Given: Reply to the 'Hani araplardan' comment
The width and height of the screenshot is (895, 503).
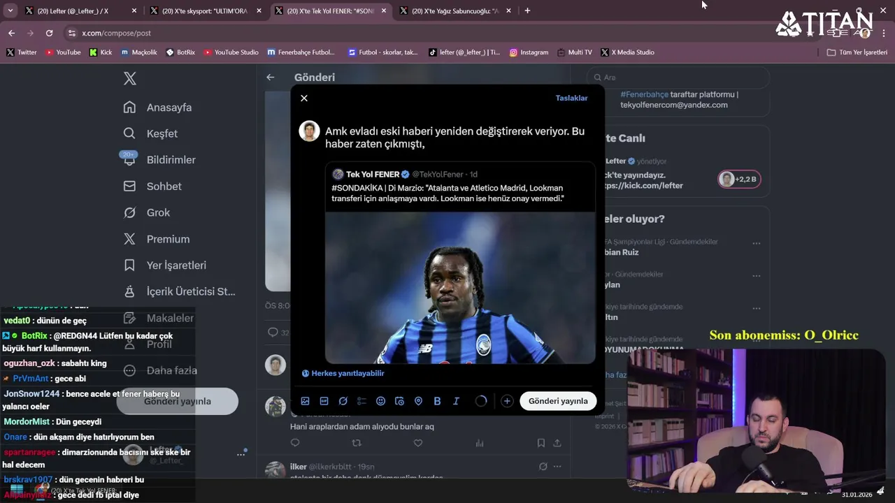Looking at the screenshot, I should click(x=295, y=443).
